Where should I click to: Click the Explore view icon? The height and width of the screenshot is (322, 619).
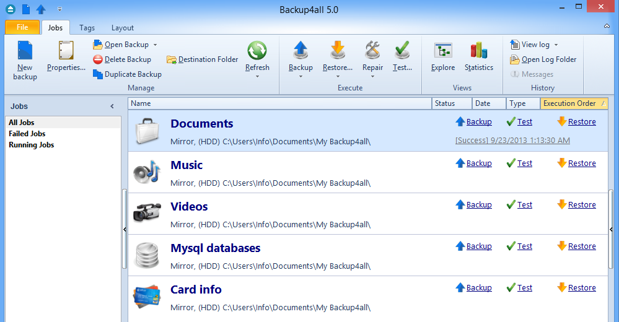[x=442, y=51]
